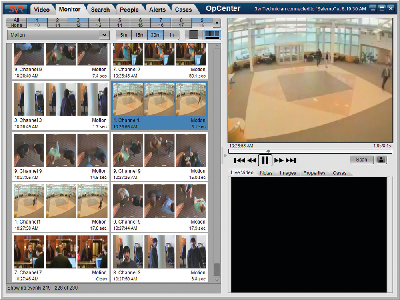This screenshot has height=300, width=400.
Task: Disable channel 1 filtering
Action: [x=36, y=20]
